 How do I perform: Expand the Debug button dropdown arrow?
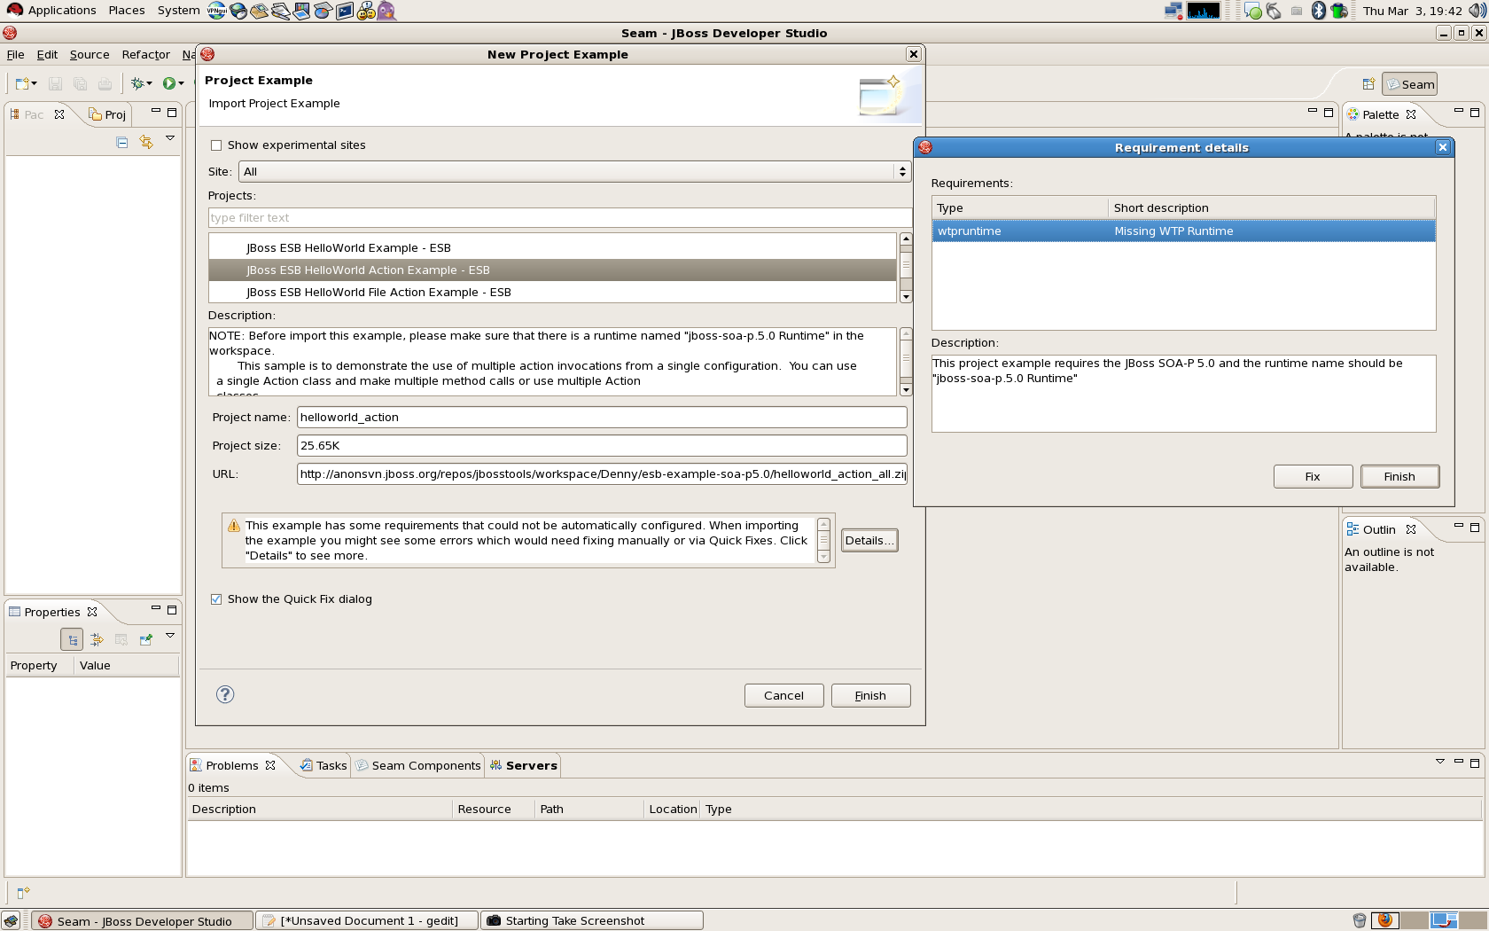[x=150, y=83]
